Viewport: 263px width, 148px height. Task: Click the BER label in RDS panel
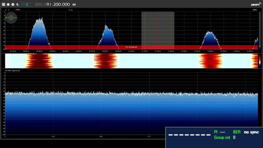pos(237,132)
